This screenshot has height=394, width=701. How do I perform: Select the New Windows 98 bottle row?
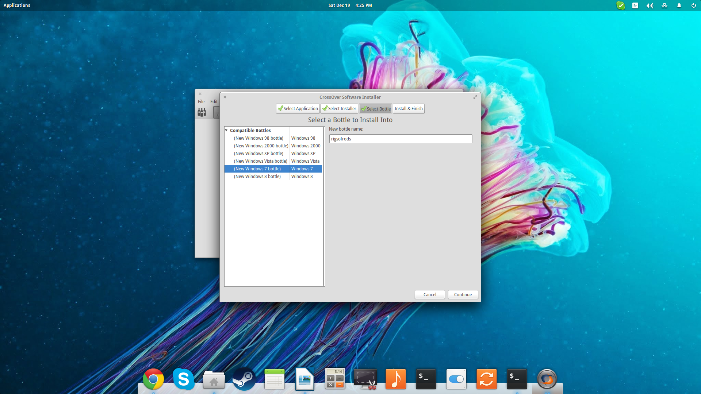pos(273,138)
